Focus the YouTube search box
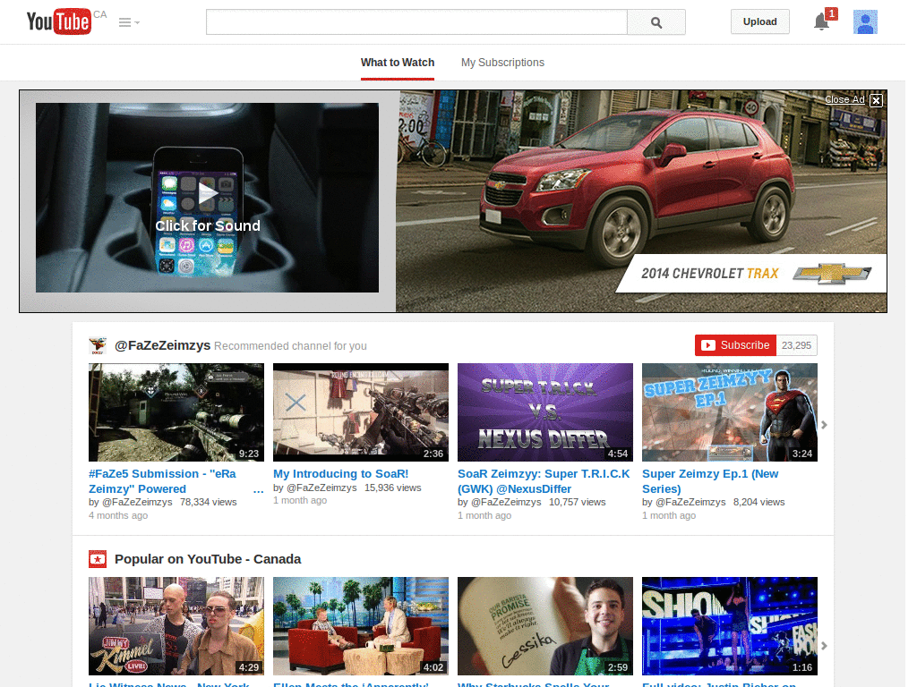 (416, 22)
